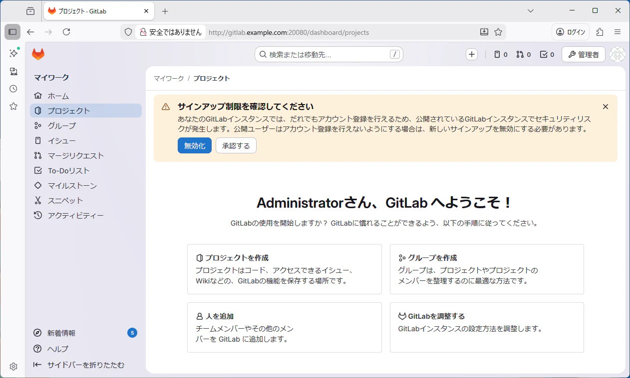The image size is (630, 378).
Task: Open Firefox application hamburger menu
Action: [x=618, y=32]
